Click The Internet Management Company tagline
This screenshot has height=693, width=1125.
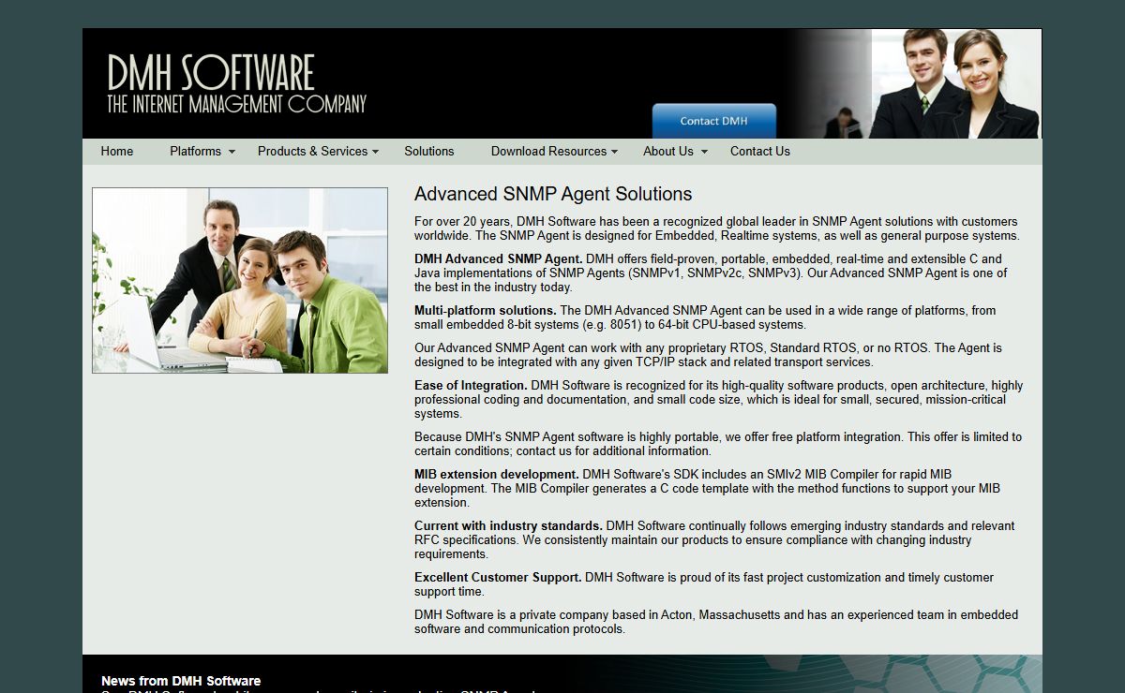click(x=236, y=104)
